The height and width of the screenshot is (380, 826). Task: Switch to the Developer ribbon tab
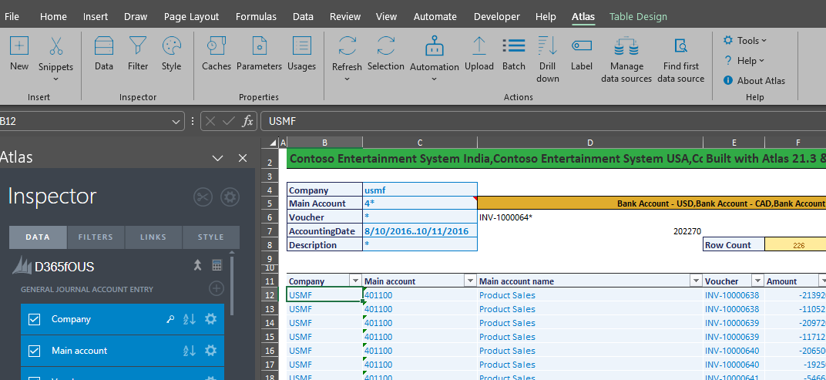click(x=497, y=16)
